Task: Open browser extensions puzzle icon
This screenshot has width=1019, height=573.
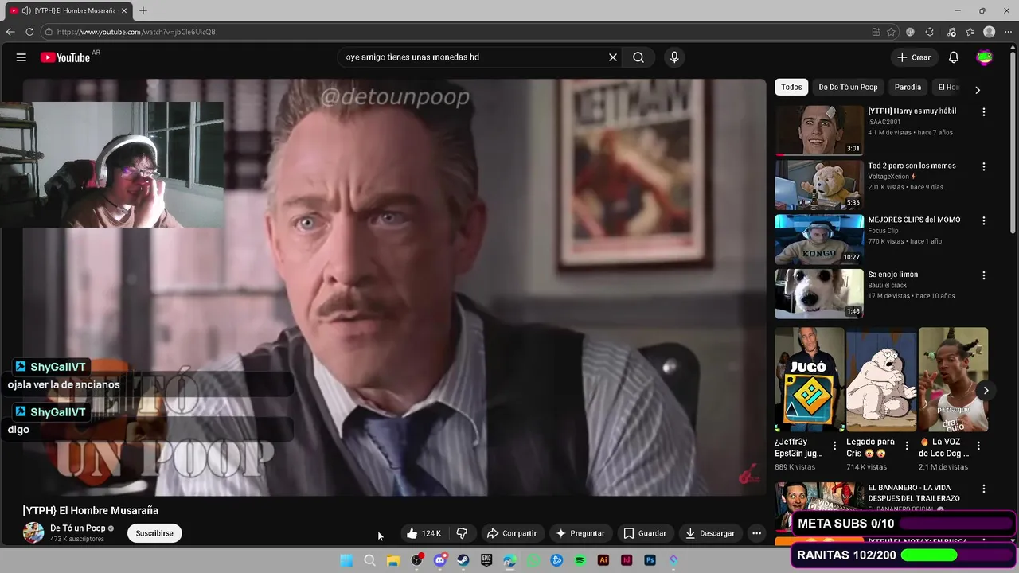Action: point(930,32)
